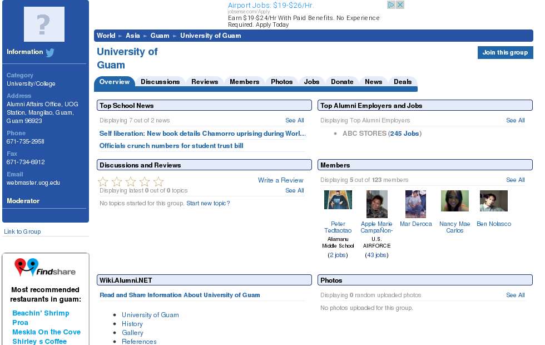
Task: Click the University of Guam page title
Action: (x=127, y=58)
